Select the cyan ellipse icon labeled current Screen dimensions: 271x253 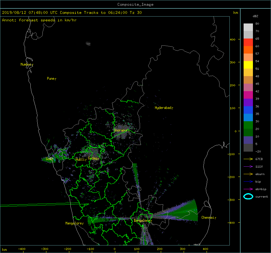pos(248,196)
